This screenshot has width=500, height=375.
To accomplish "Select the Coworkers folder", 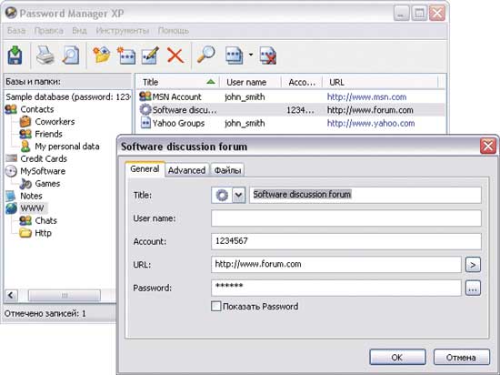I will [x=55, y=122].
